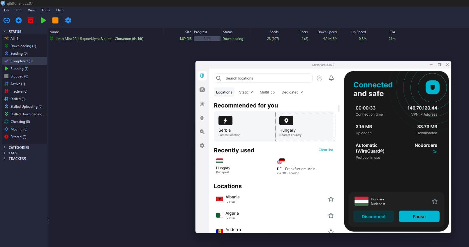Open the Tools menu

(45, 10)
